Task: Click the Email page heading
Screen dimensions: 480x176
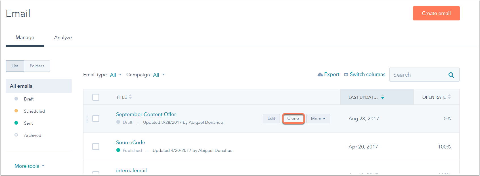Action: tap(18, 13)
